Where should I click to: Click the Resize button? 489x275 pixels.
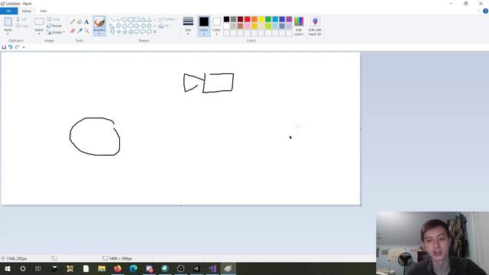[x=54, y=26]
